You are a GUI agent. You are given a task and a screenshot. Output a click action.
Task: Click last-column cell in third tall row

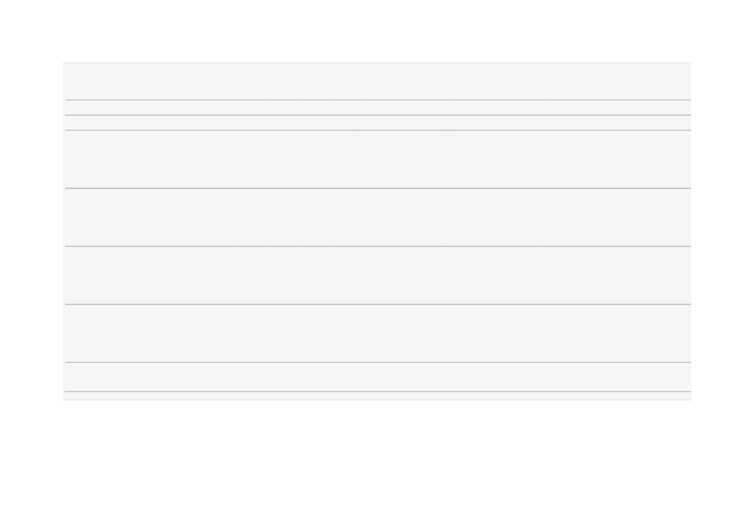pyautogui.click(x=616, y=275)
